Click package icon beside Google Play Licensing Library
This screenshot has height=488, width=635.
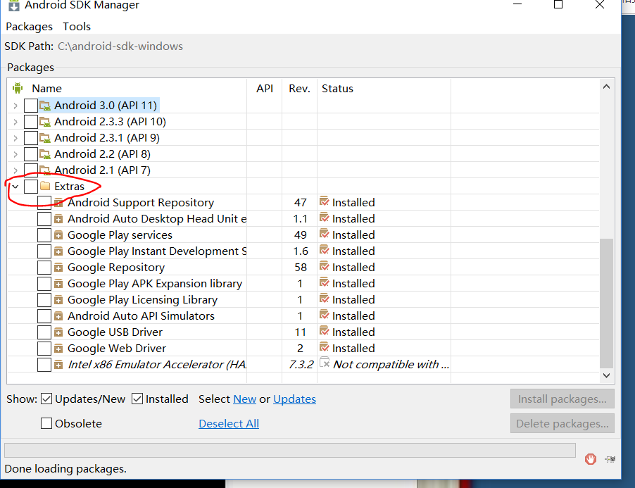click(58, 300)
